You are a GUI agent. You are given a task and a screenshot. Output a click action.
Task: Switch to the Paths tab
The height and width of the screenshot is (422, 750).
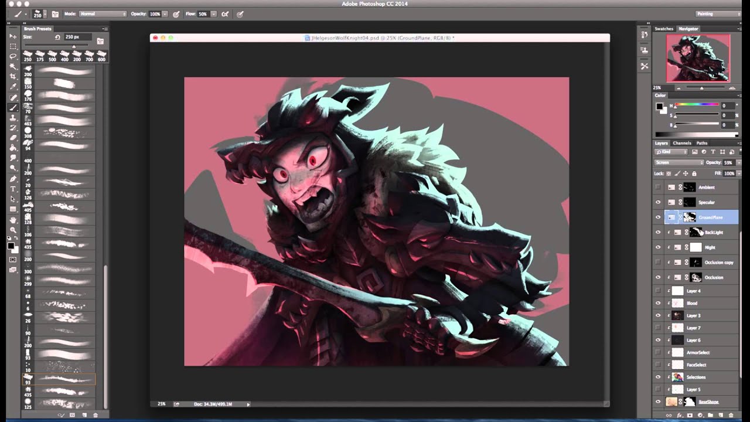[701, 143]
